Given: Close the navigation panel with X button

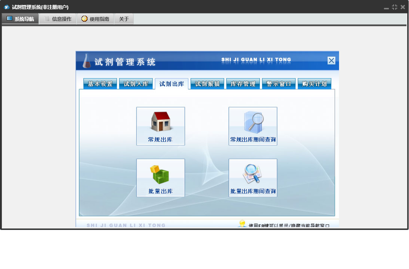Looking at the screenshot, I should click(331, 61).
